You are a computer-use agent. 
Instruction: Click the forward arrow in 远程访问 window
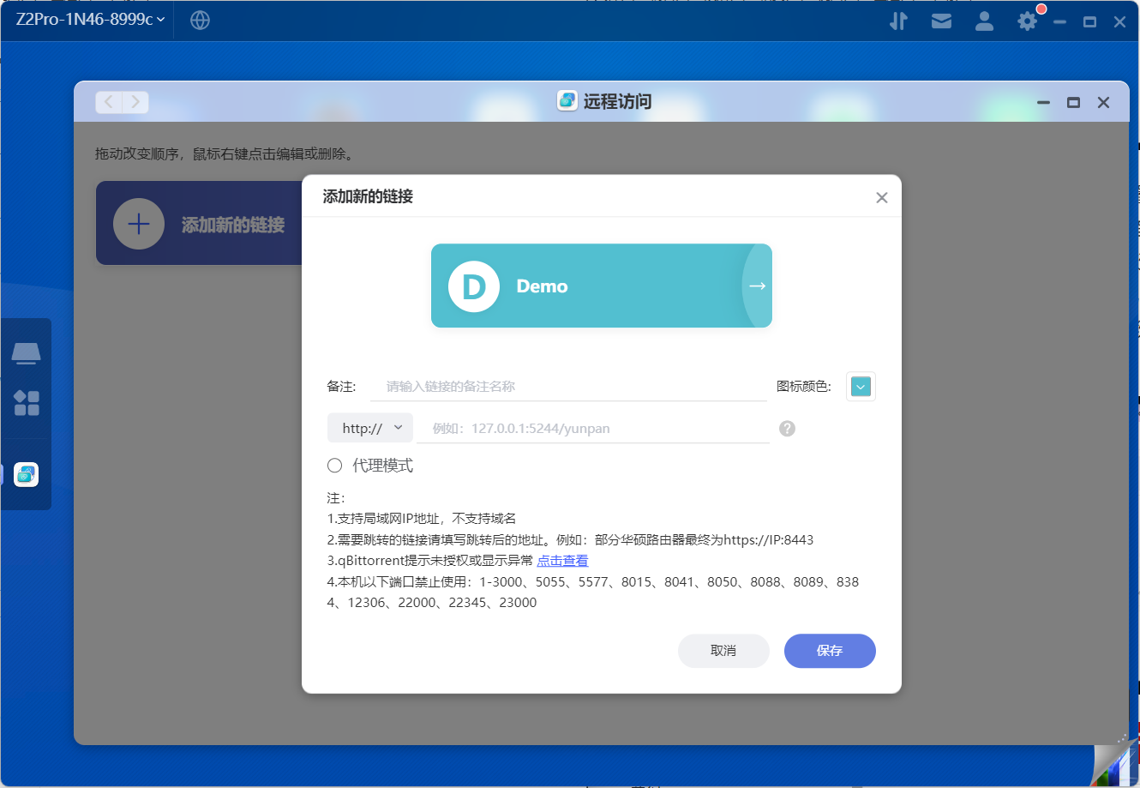[x=135, y=101]
